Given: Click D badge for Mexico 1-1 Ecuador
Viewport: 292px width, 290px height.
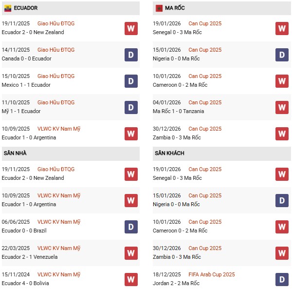Looking at the screenshot, I should pyautogui.click(x=131, y=81).
